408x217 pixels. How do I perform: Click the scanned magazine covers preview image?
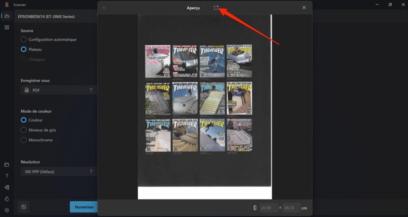pyautogui.click(x=198, y=98)
